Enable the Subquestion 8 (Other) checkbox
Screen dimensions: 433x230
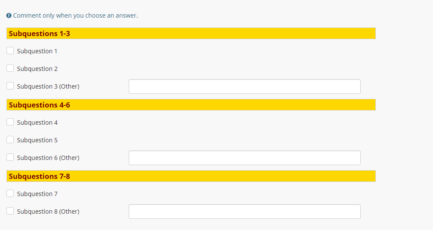[x=10, y=211]
